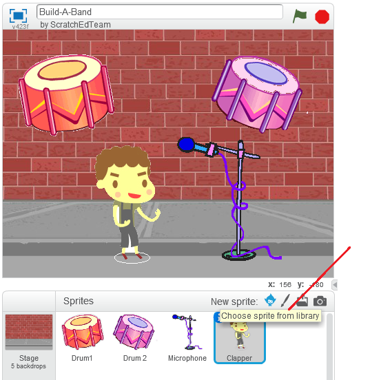
Task: Select the Clapper sprite thumbnail
Action: [x=240, y=338]
